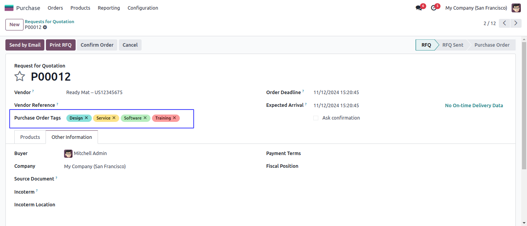The image size is (527, 226).
Task: Go to the next record arrow
Action: pos(516,24)
